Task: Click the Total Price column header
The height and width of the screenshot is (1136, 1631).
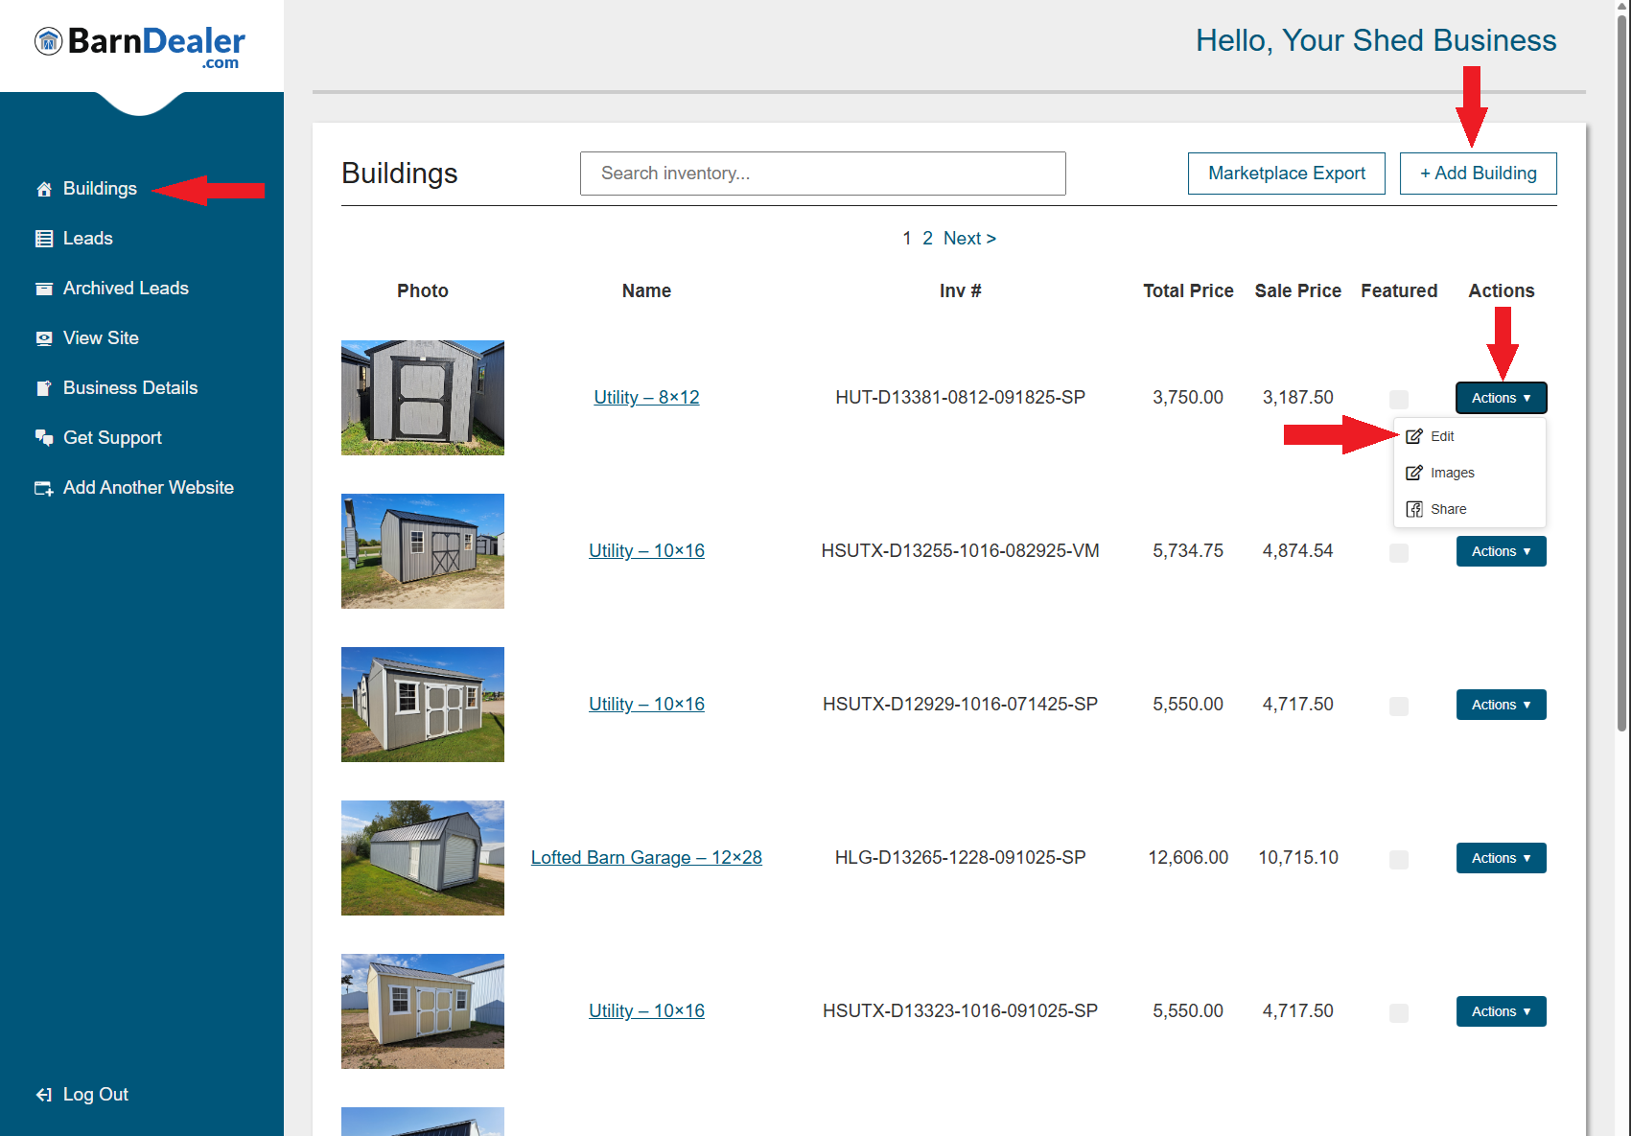Action: click(1188, 291)
